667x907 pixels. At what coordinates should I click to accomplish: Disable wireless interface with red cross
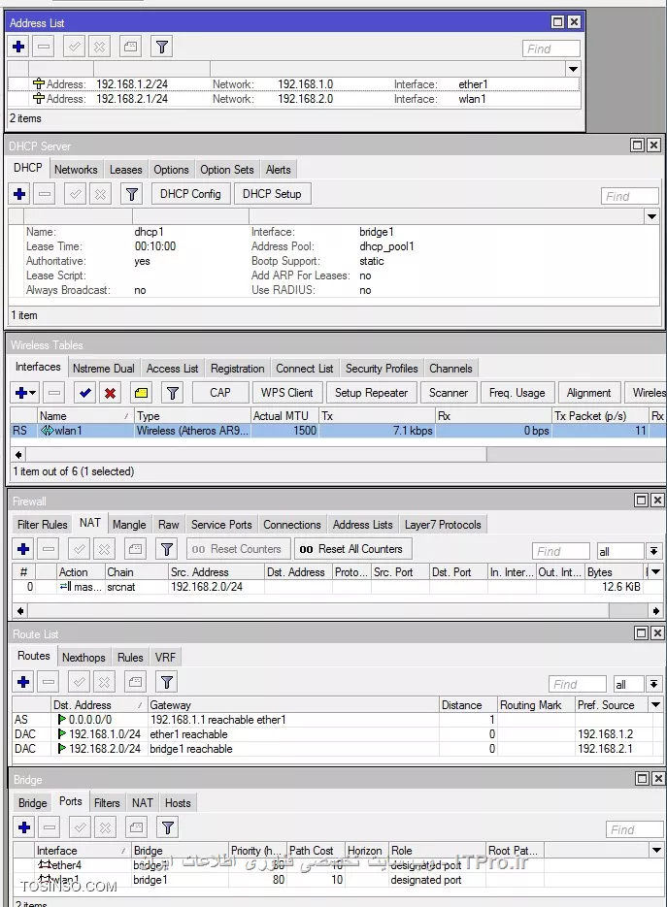coord(110,393)
